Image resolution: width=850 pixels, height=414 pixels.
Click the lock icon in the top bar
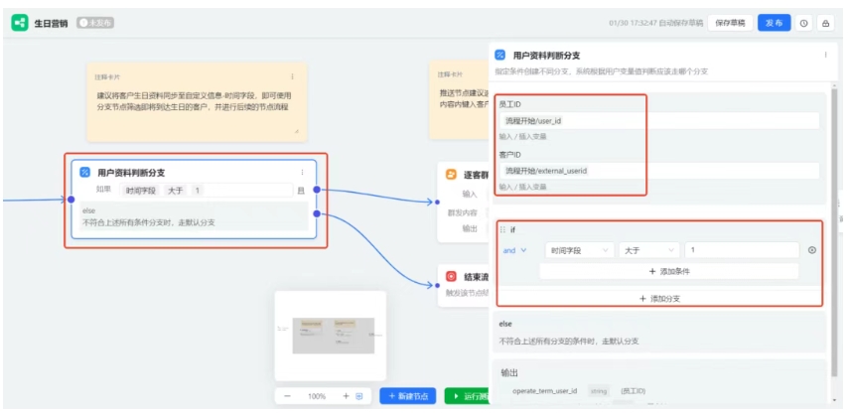pos(825,23)
